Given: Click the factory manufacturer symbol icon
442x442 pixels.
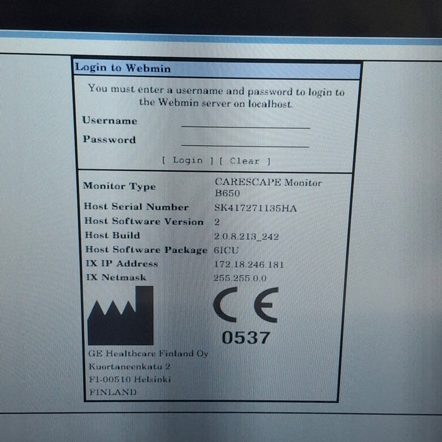Looking at the screenshot, I should [x=120, y=316].
